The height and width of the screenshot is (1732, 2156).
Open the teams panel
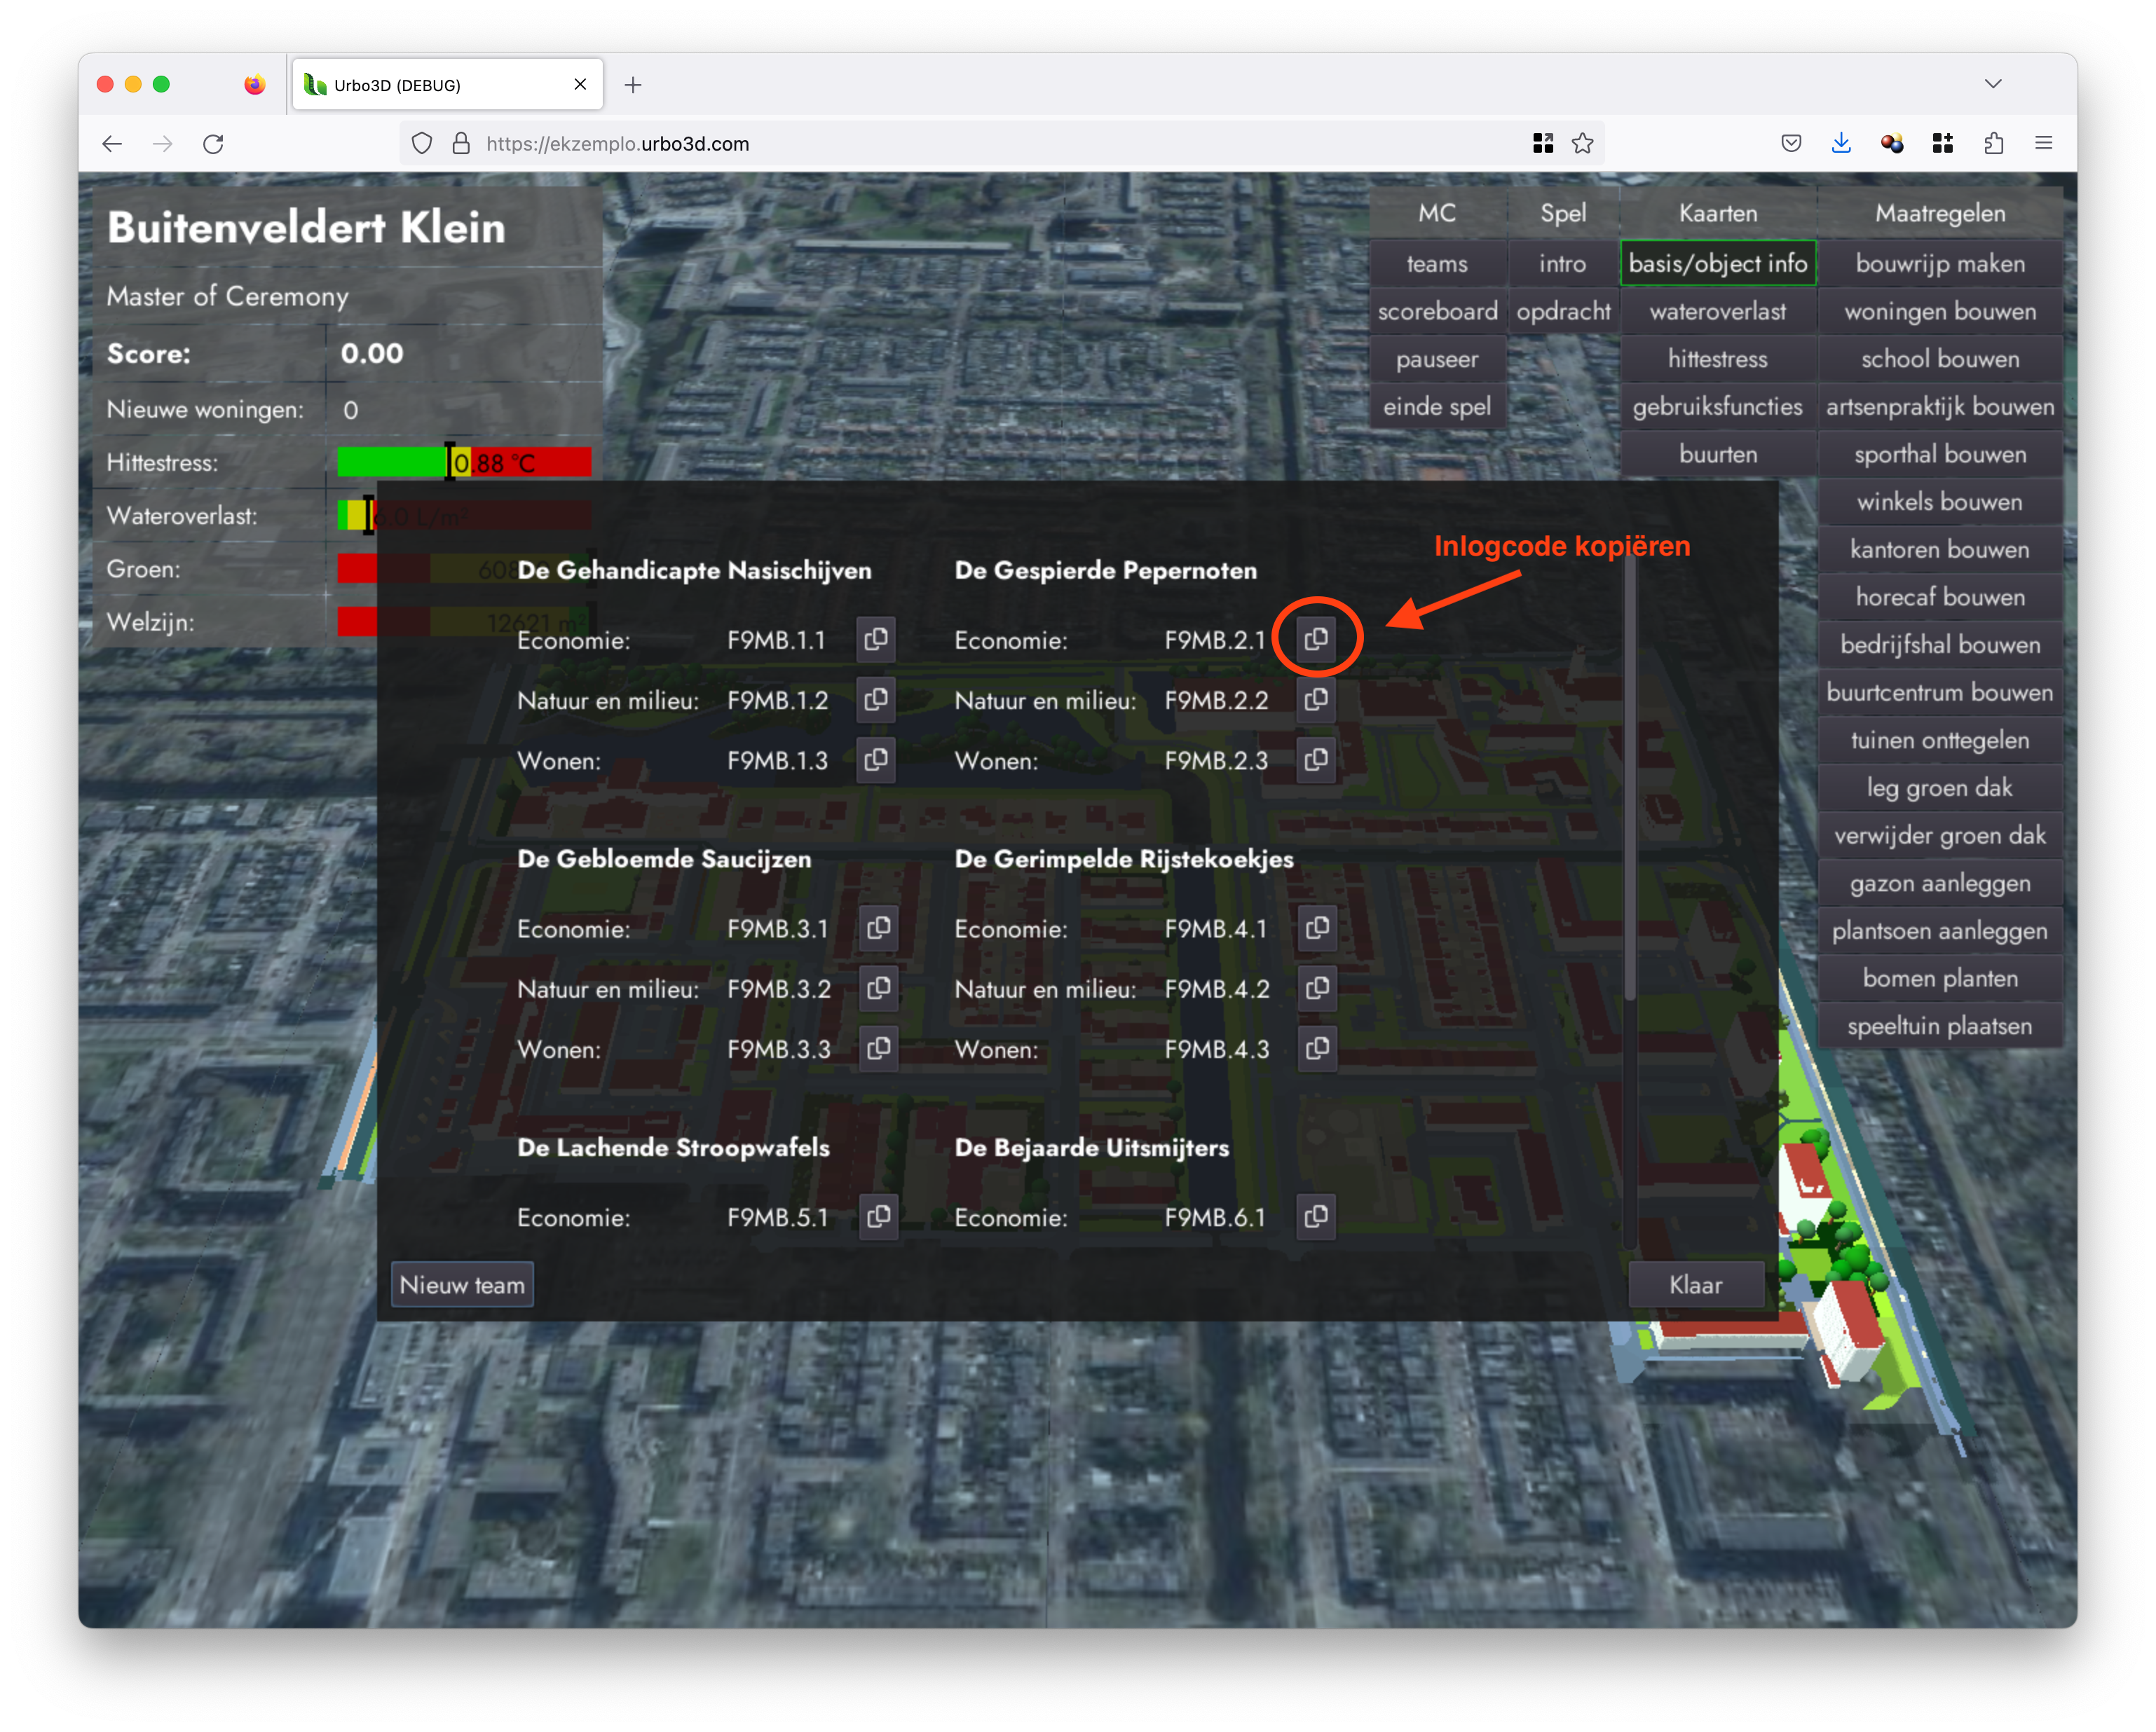(1437, 264)
